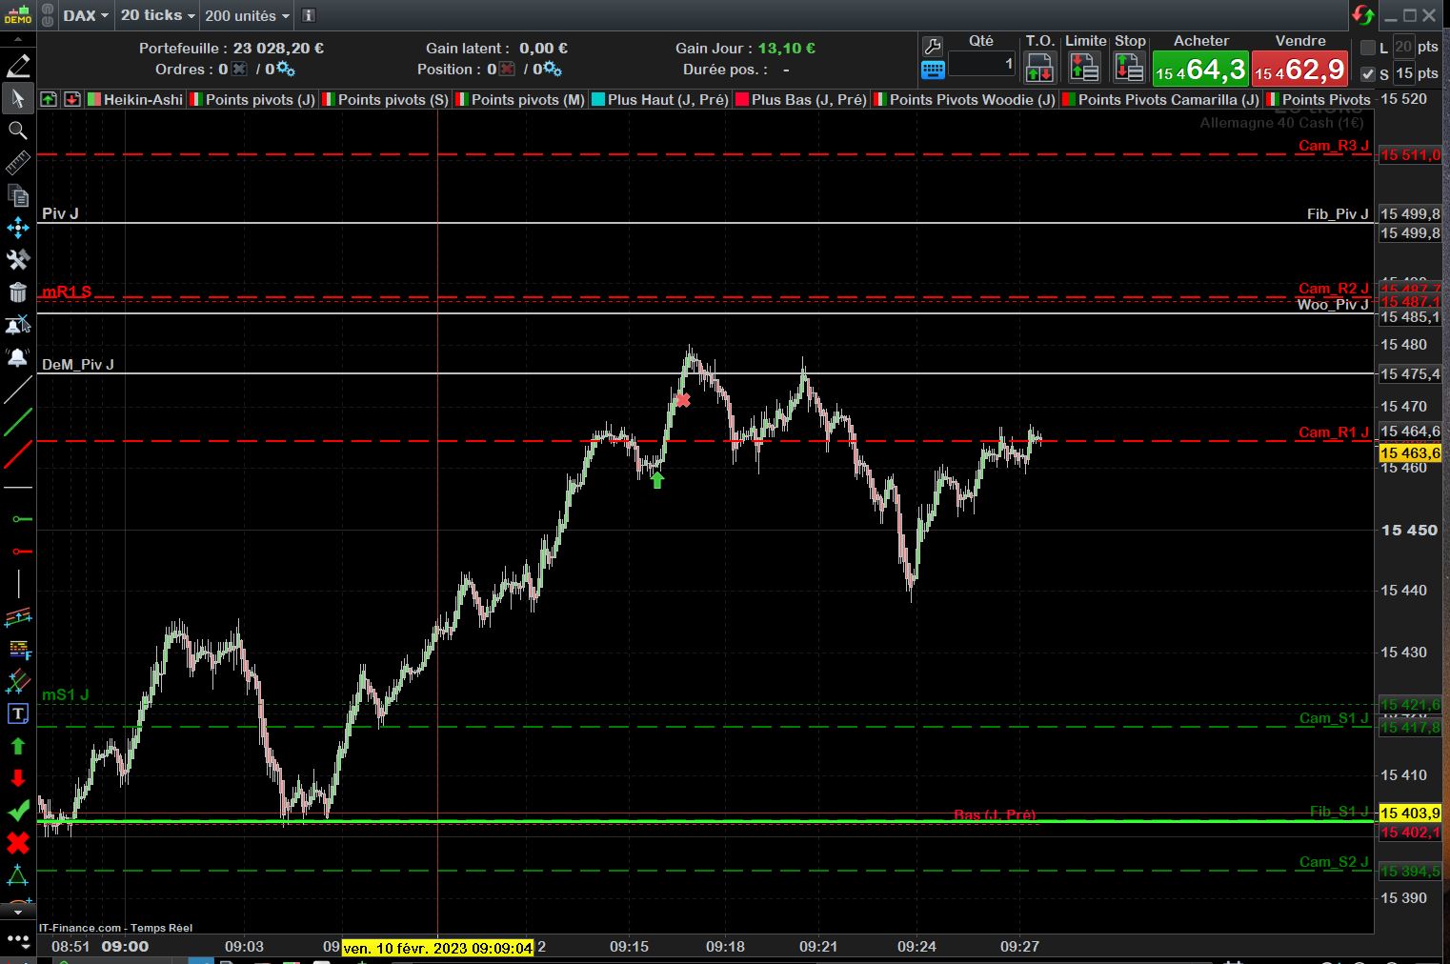The height and width of the screenshot is (964, 1450).
Task: Open the Points pivots (S) indicator tab
Action: pyautogui.click(x=385, y=99)
